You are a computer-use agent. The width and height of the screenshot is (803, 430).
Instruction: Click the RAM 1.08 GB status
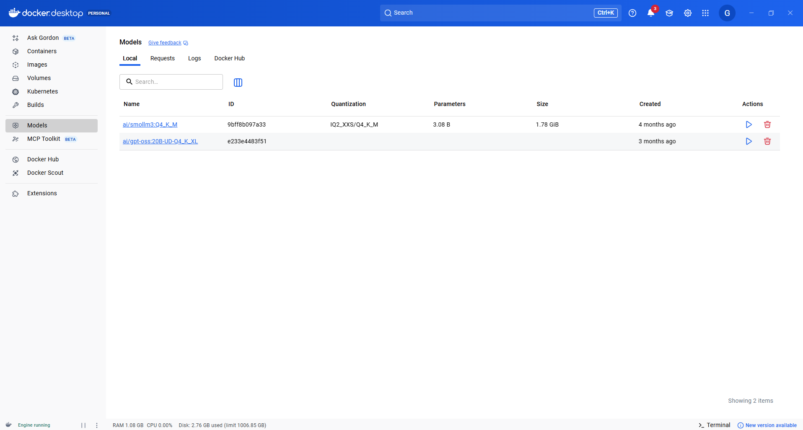pyautogui.click(x=128, y=425)
